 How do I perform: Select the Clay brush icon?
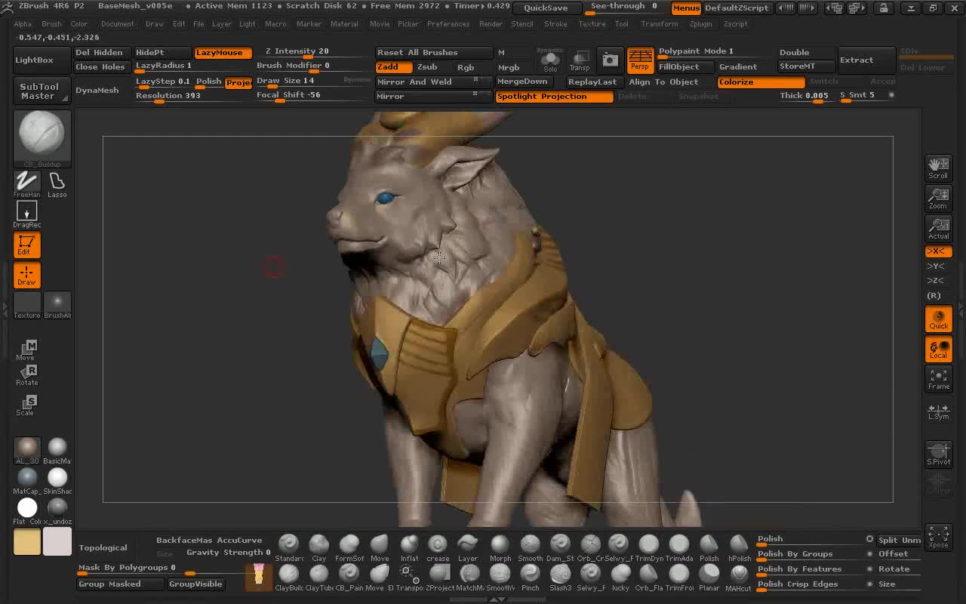point(319,547)
